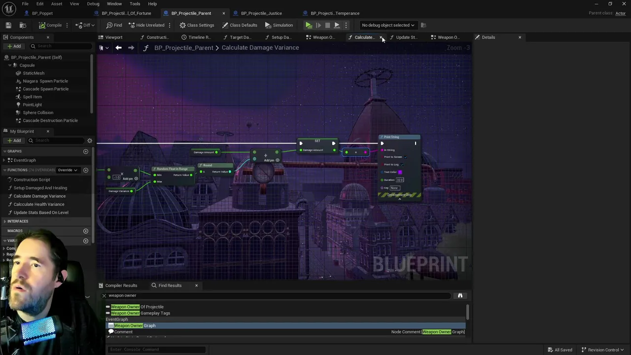Screen dimensions: 631x355
Task: Close the Calculate... graph tab
Action: [x=381, y=37]
